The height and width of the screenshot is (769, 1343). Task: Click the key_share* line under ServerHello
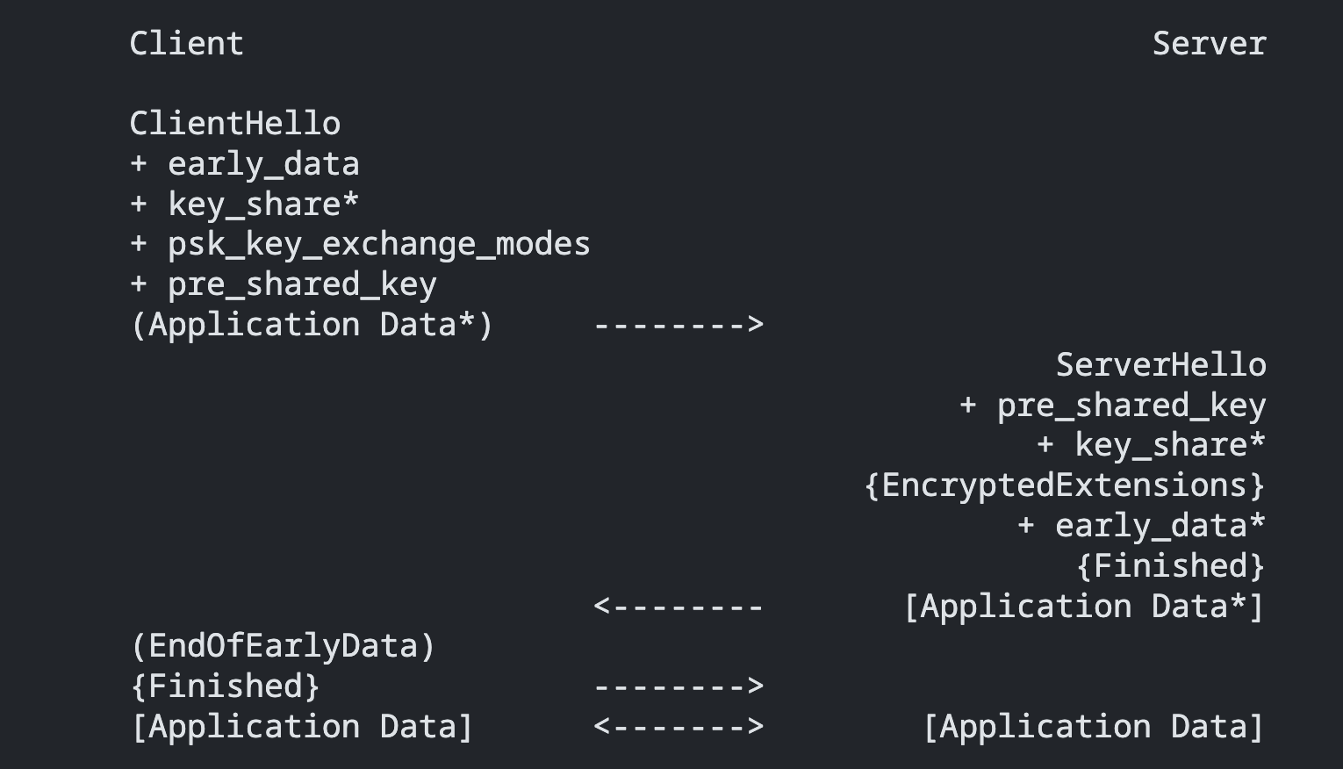(1151, 445)
